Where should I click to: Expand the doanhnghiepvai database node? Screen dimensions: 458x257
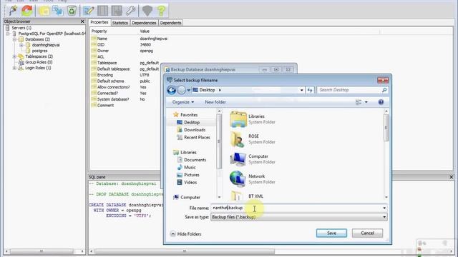point(21,45)
